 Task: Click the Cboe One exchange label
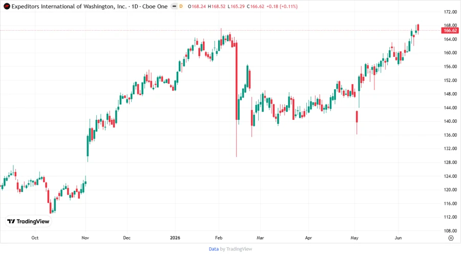[x=155, y=6]
